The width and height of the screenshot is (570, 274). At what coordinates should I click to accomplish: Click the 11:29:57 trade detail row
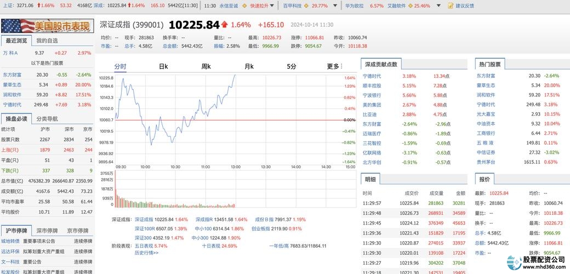414,203
